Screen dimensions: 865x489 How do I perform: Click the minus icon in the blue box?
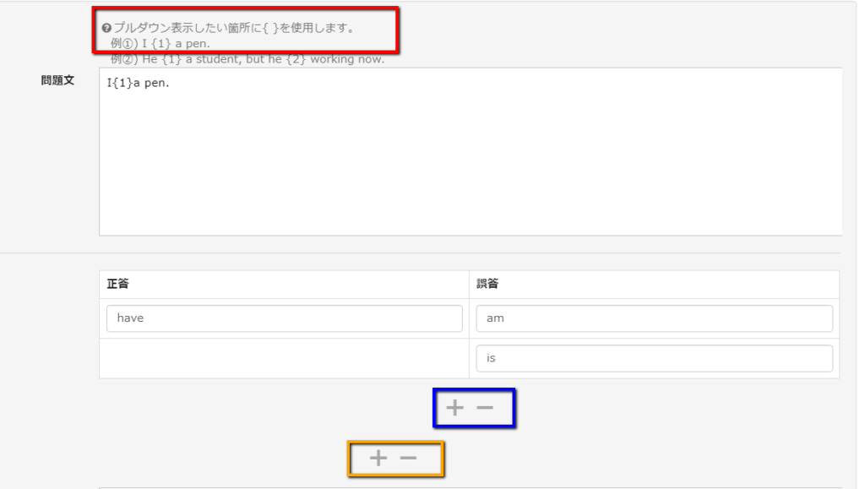(x=484, y=408)
